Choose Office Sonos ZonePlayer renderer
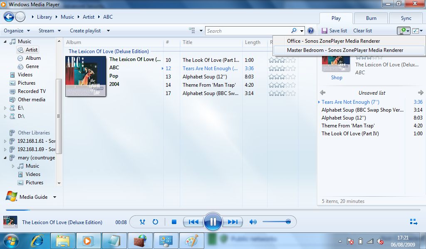Image resolution: width=426 pixels, height=249 pixels. (x=349, y=41)
